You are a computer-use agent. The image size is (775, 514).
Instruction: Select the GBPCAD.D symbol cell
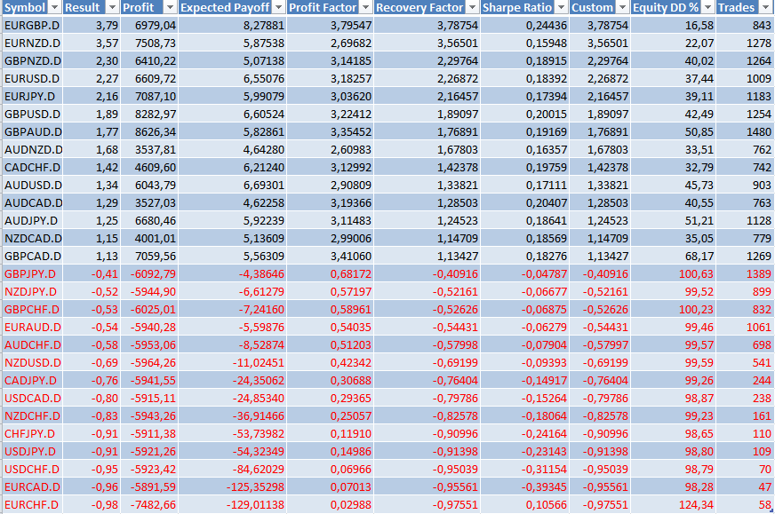(32, 257)
